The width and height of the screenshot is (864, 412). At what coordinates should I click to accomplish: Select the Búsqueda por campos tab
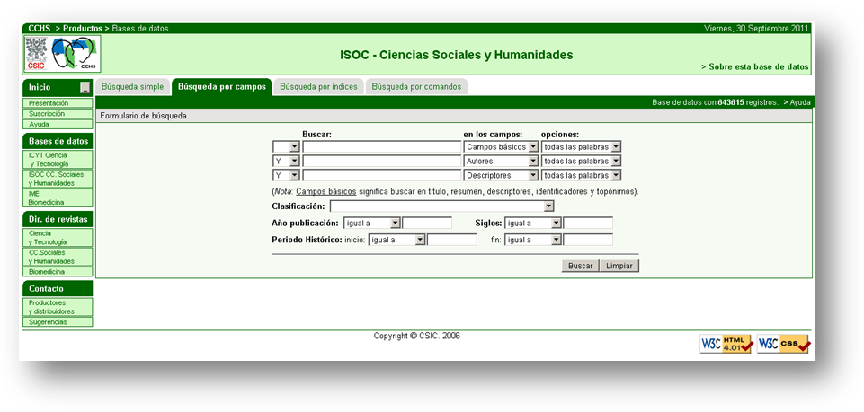pyautogui.click(x=222, y=87)
